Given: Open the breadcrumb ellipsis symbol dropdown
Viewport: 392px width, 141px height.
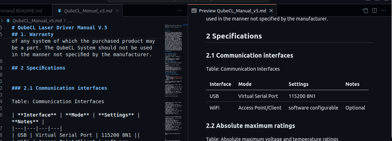Looking at the screenshot, I should pos(69,20).
